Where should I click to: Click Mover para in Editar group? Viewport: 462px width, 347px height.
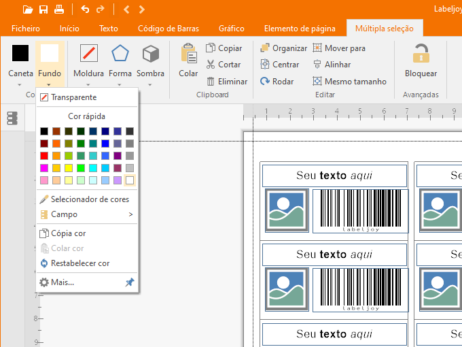point(339,48)
